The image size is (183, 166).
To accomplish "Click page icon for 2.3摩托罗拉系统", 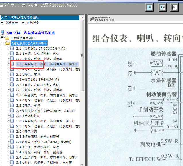I will 12,110.
